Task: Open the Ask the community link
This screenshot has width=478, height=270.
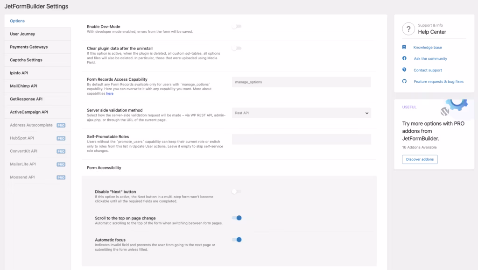Action: [430, 58]
